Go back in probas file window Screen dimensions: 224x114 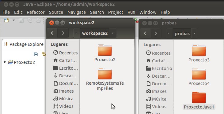(x=145, y=34)
